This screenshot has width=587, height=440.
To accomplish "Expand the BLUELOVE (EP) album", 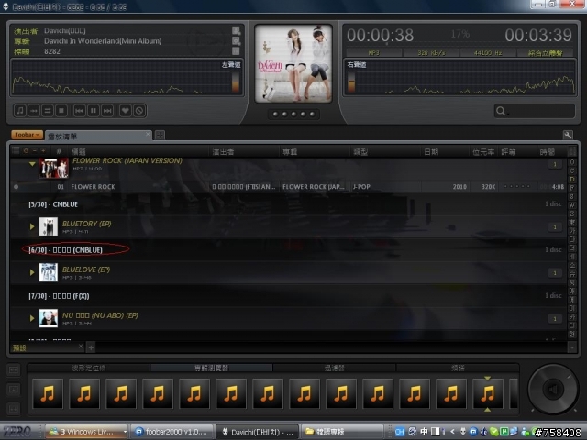I will tap(32, 272).
